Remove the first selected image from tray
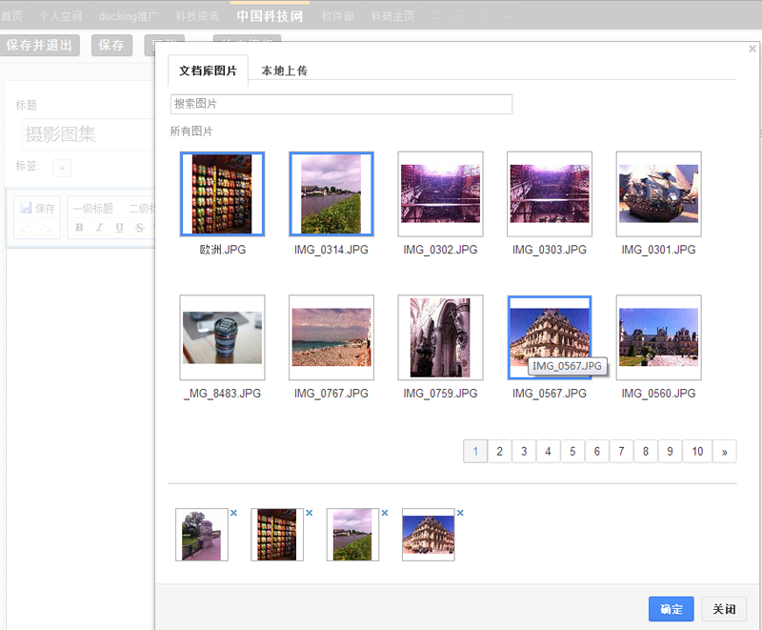 [233, 513]
